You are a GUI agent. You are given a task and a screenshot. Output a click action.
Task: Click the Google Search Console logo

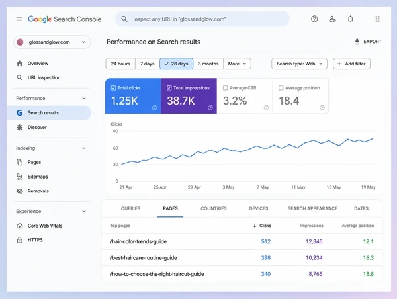click(x=65, y=19)
